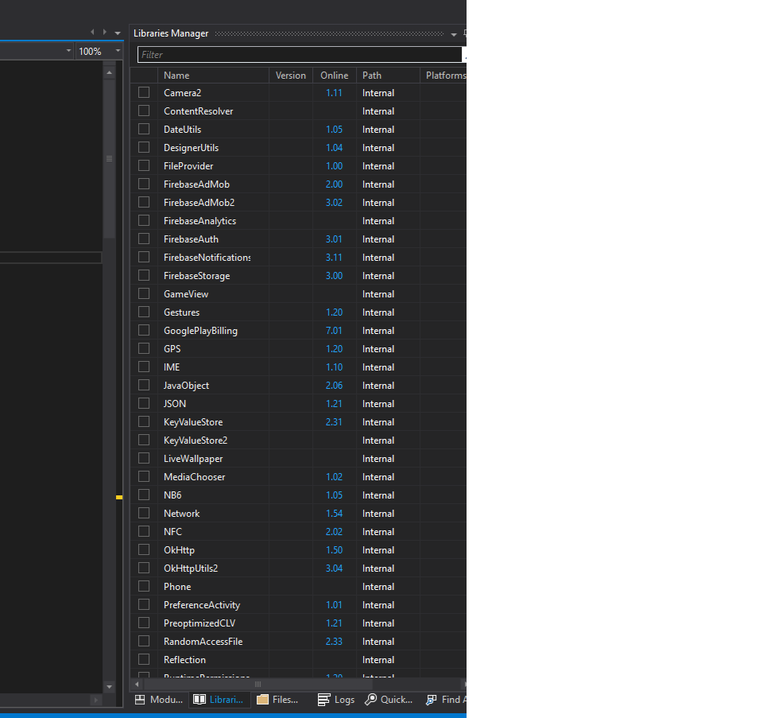The width and height of the screenshot is (763, 718).
Task: Check the KeyValueStore2 library
Action: point(144,440)
